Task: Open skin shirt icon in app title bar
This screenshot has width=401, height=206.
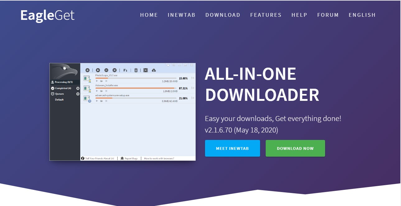Action: click(x=168, y=65)
